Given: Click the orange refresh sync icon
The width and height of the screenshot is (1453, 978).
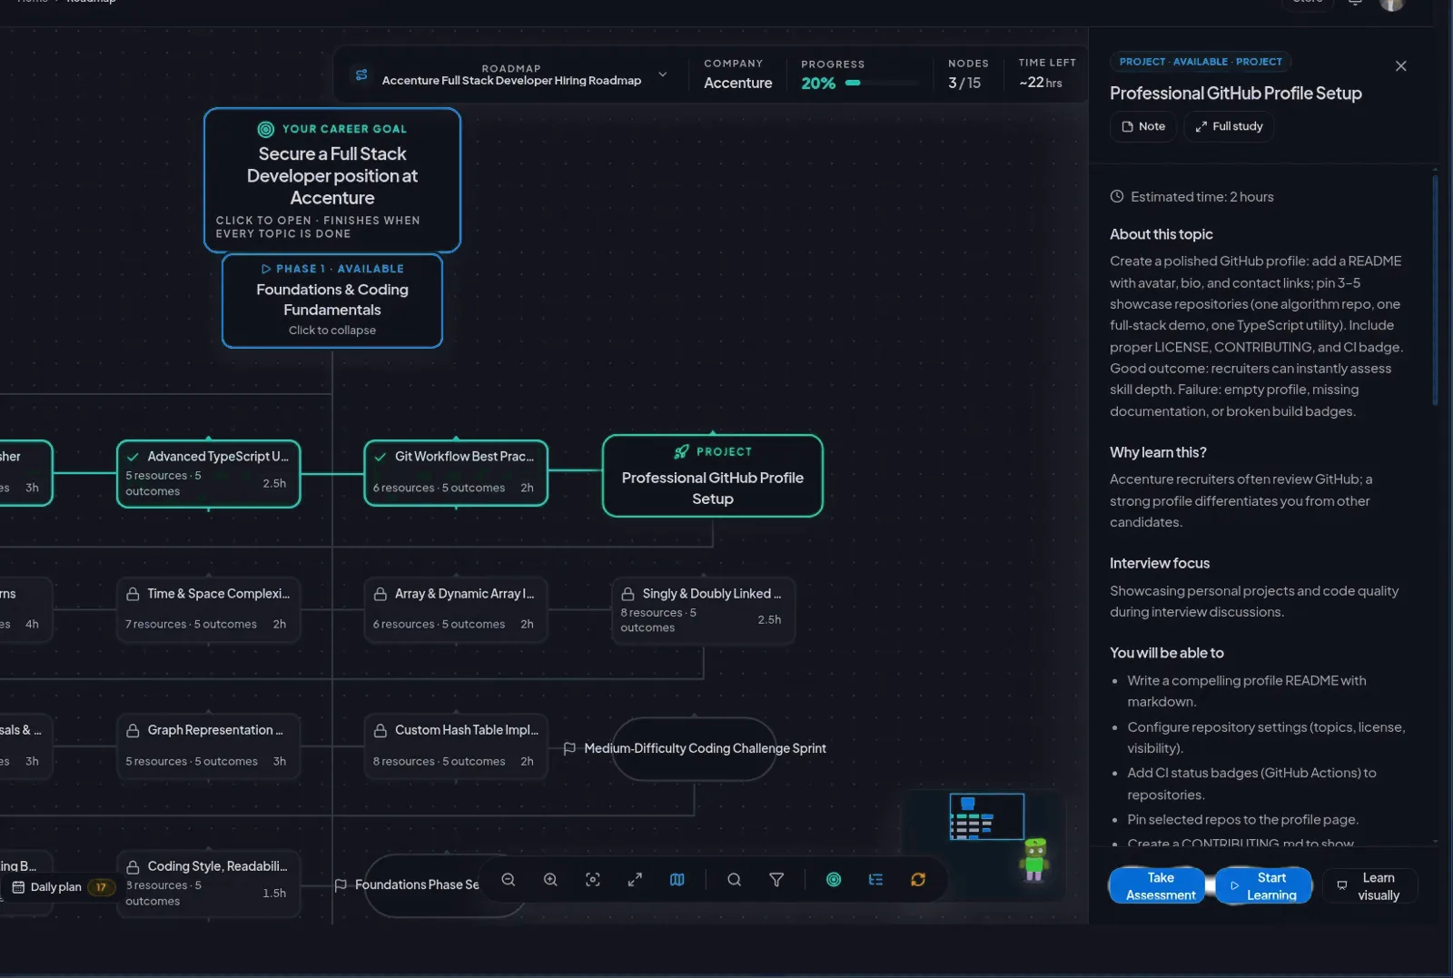Looking at the screenshot, I should tap(918, 880).
